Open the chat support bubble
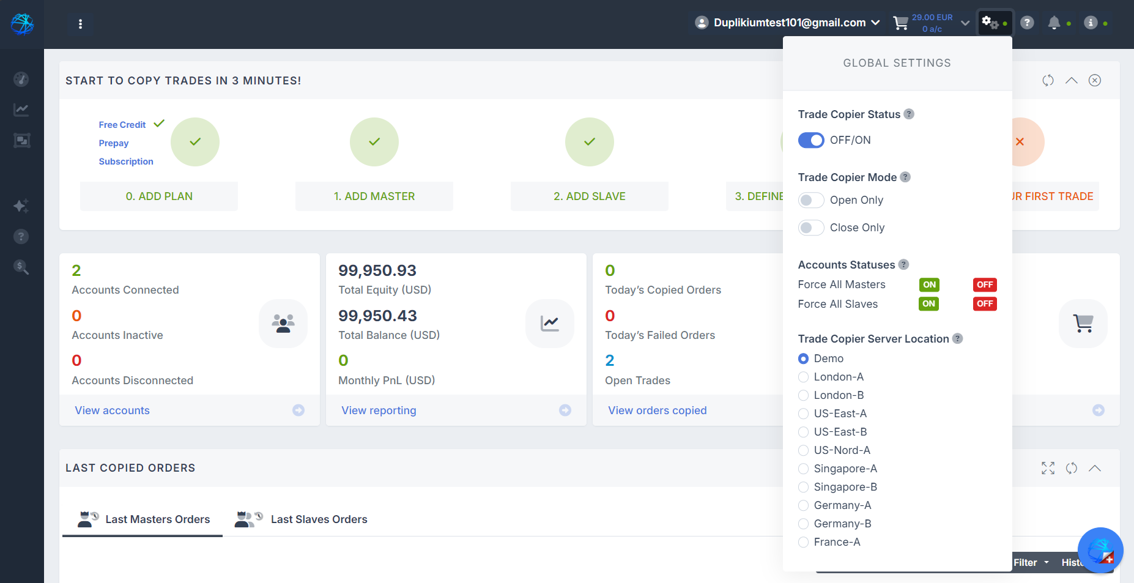This screenshot has height=583, width=1134. [1100, 550]
